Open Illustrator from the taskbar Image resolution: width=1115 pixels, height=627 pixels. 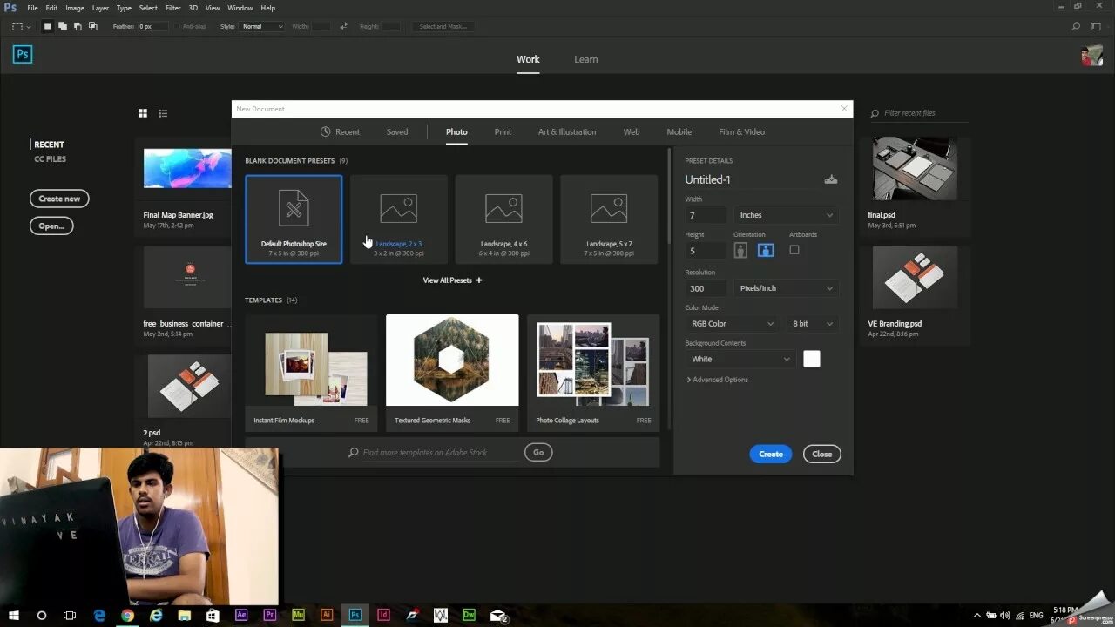327,615
